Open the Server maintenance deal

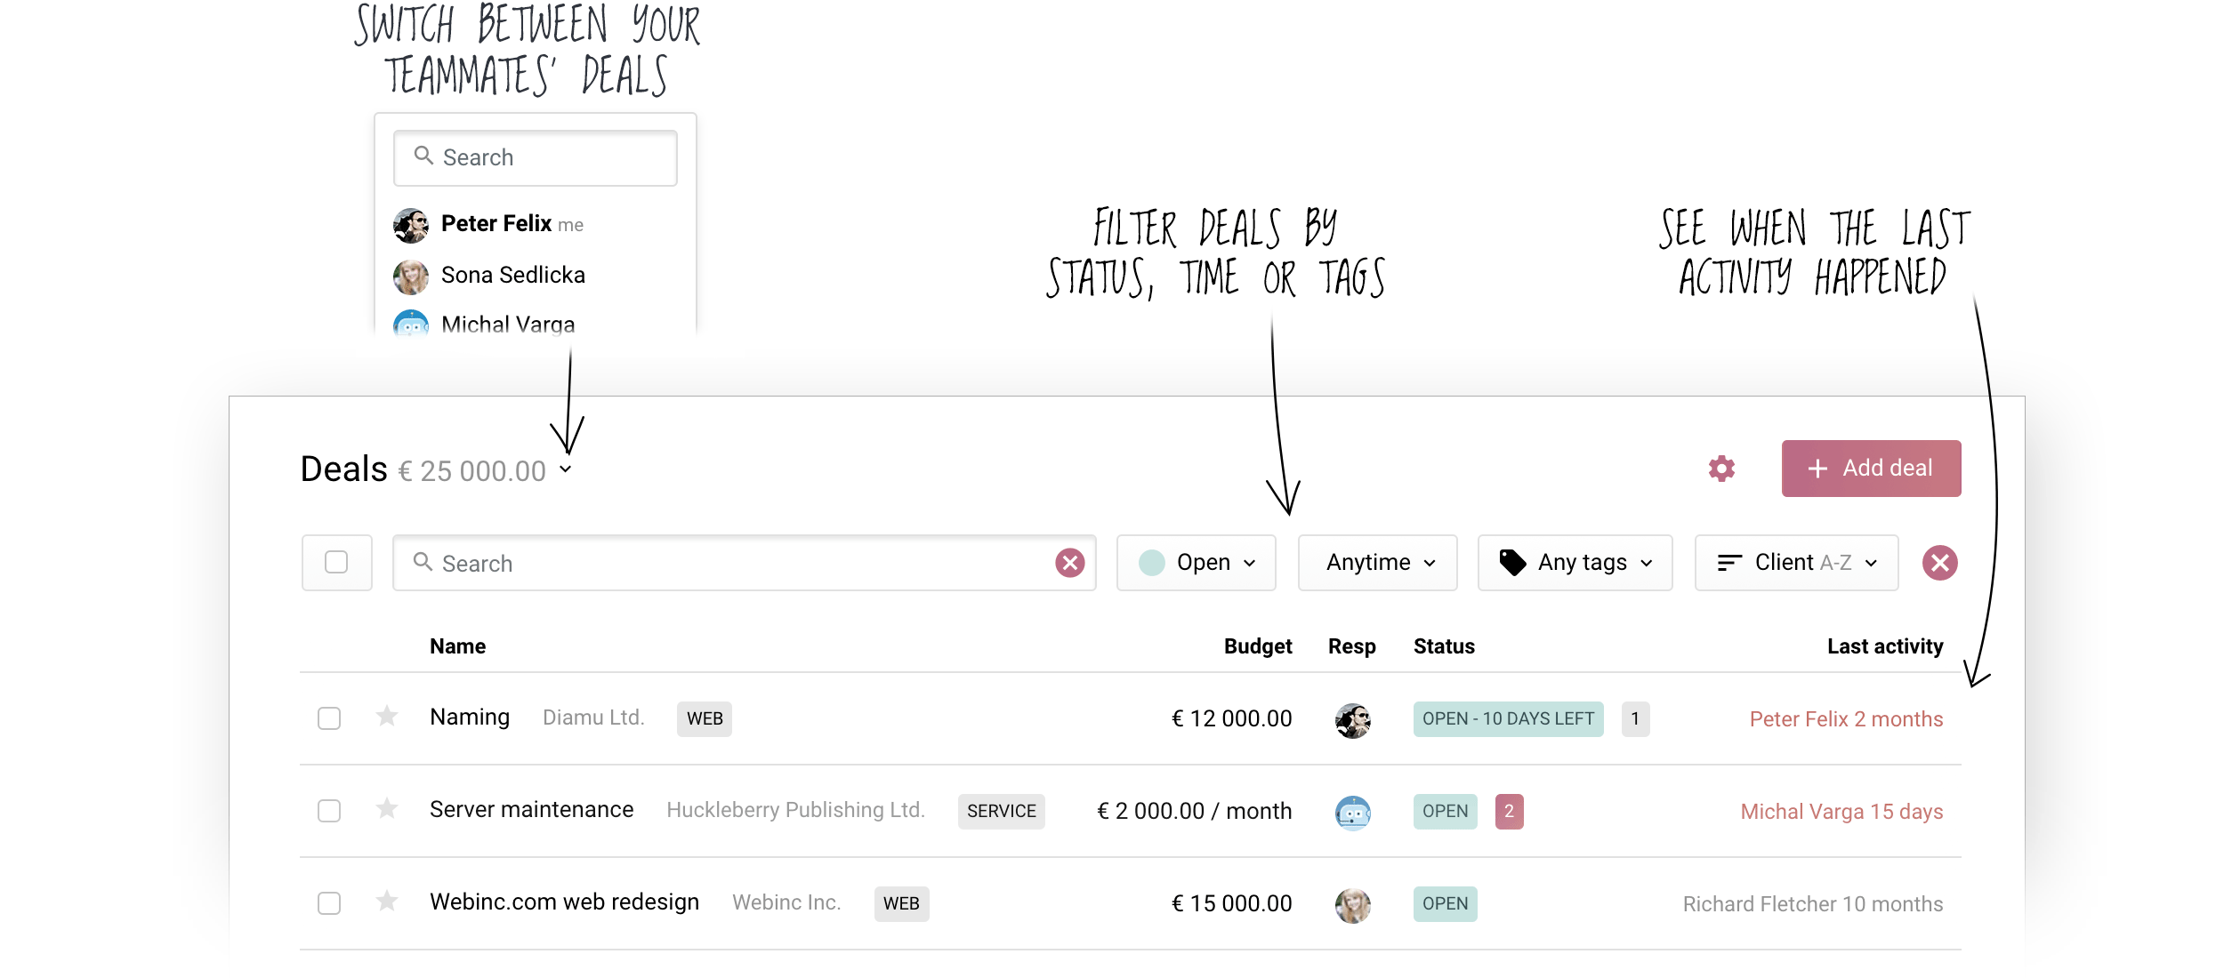point(532,810)
